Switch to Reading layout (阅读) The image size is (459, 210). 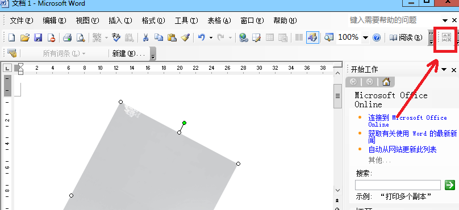tap(406, 37)
